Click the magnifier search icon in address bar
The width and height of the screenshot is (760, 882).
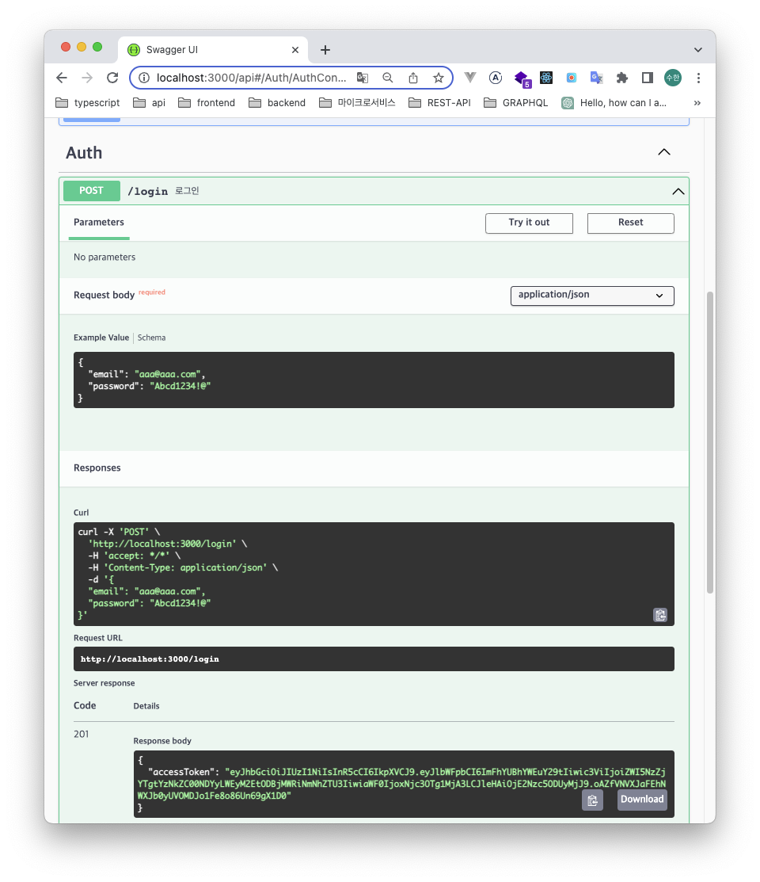(x=387, y=78)
